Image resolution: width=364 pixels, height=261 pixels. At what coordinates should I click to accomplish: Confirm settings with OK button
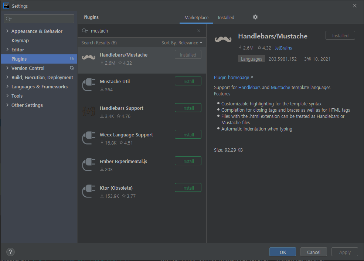point(283,252)
